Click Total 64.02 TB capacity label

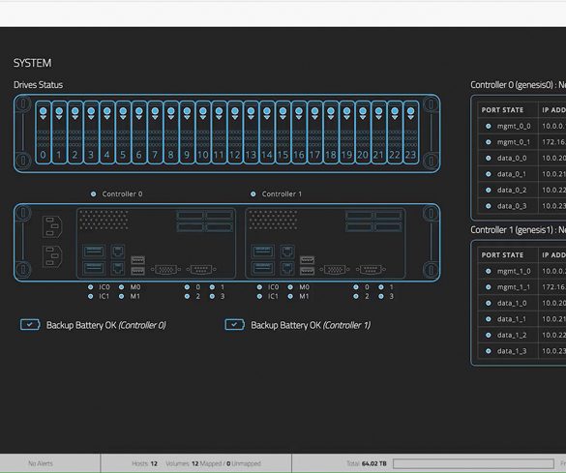point(367,463)
